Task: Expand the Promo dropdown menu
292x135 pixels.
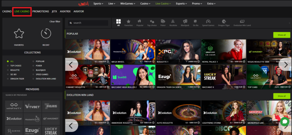Action: click(x=197, y=3)
